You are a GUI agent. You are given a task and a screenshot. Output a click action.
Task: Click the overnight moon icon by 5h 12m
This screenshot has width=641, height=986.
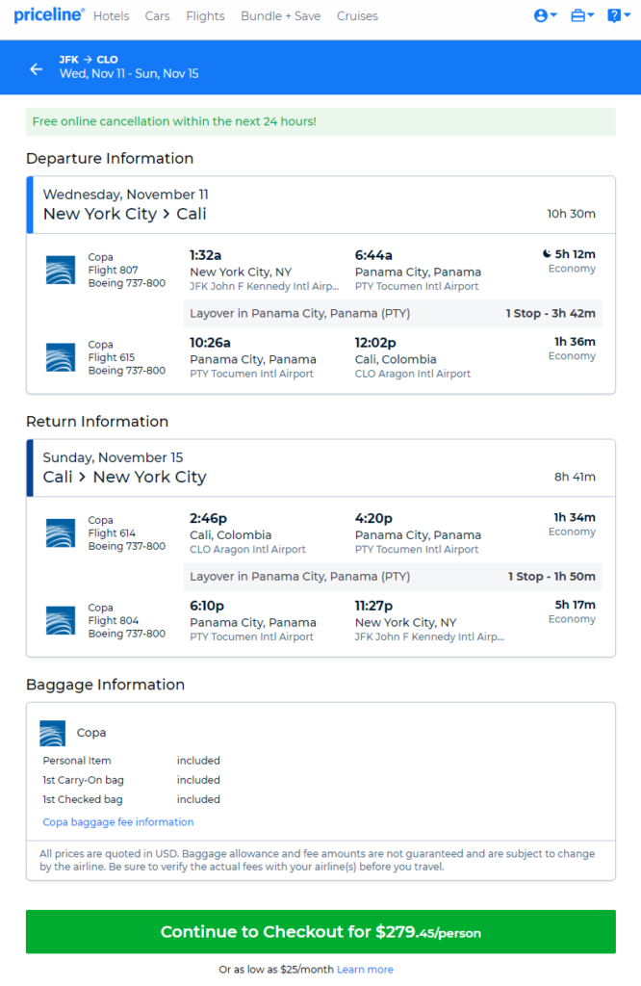click(x=547, y=254)
